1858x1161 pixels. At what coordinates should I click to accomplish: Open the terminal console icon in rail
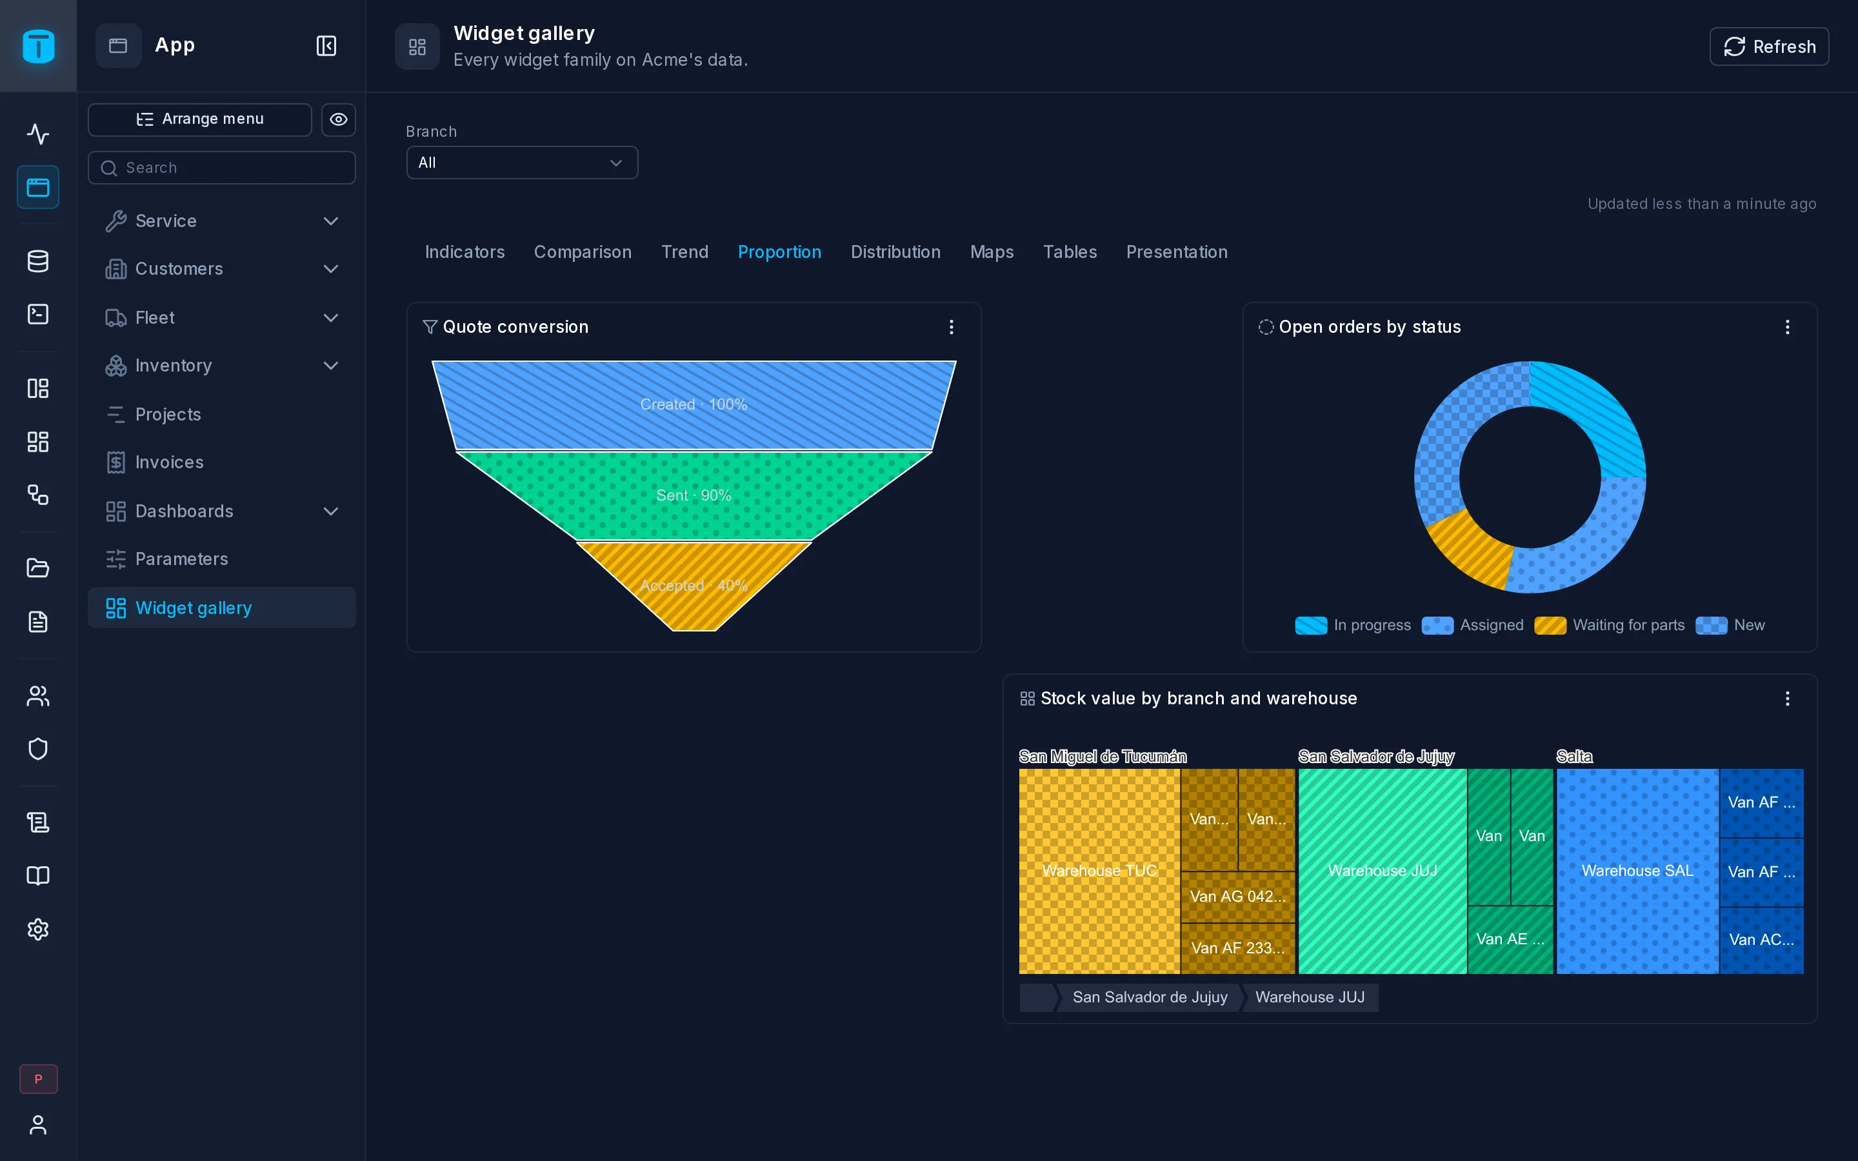37,314
